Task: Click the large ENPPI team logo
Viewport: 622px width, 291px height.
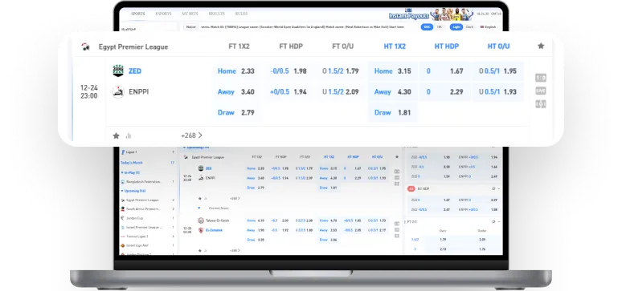Action: 118,92
